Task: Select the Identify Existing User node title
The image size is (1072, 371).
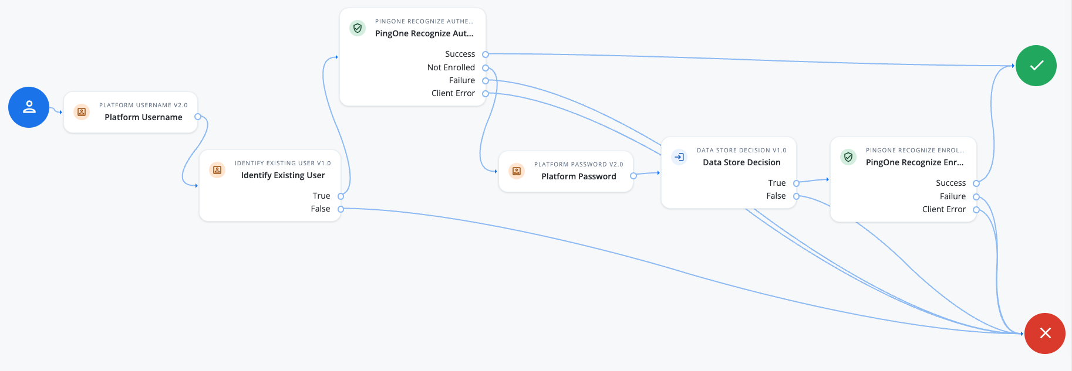Action: (283, 175)
